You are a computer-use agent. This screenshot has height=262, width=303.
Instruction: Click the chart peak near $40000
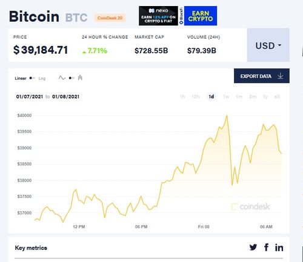(227, 116)
